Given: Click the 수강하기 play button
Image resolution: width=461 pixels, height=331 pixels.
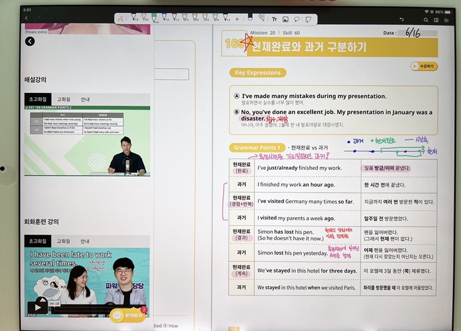Looking at the screenshot, I should [x=424, y=66].
